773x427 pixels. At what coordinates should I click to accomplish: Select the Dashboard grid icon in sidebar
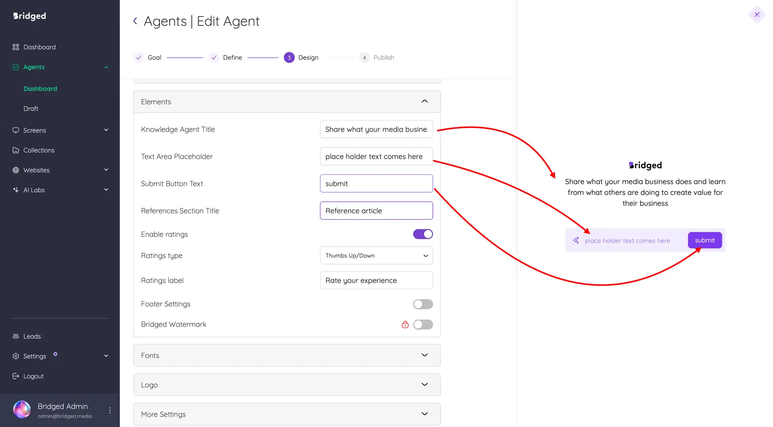(16, 47)
